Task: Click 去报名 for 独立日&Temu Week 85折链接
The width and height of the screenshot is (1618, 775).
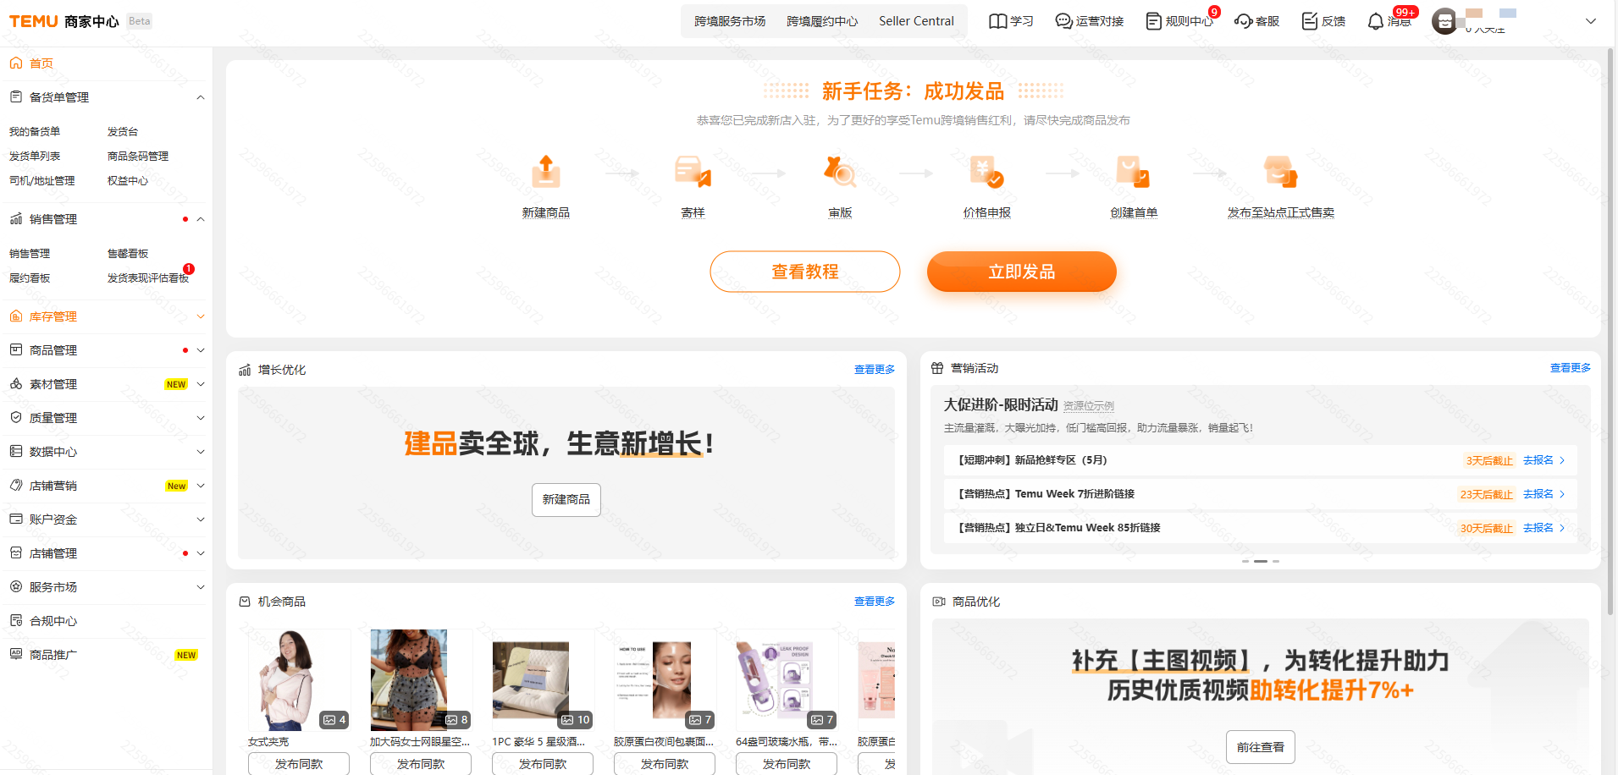Action: 1543,528
